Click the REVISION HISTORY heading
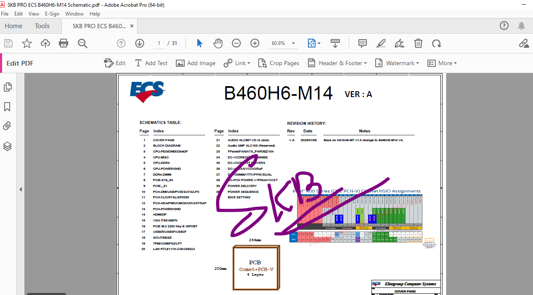This screenshot has height=295, width=533. 307,124
